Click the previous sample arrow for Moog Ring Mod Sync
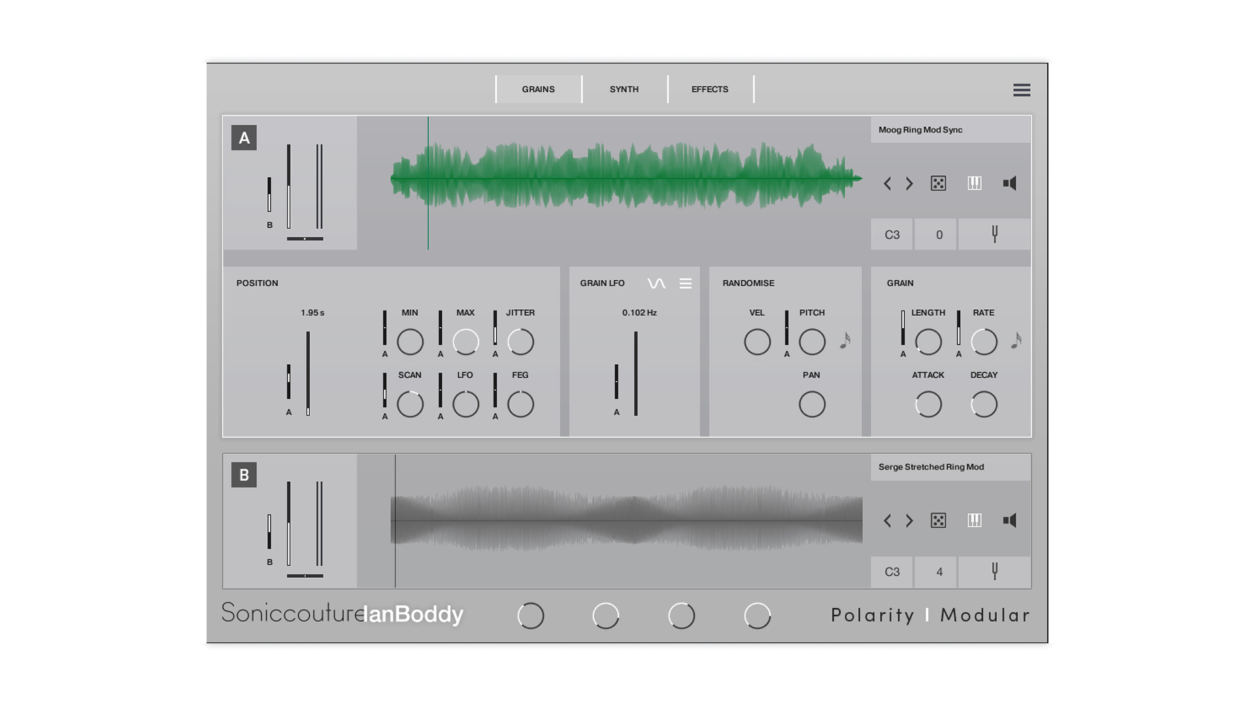 pos(888,184)
